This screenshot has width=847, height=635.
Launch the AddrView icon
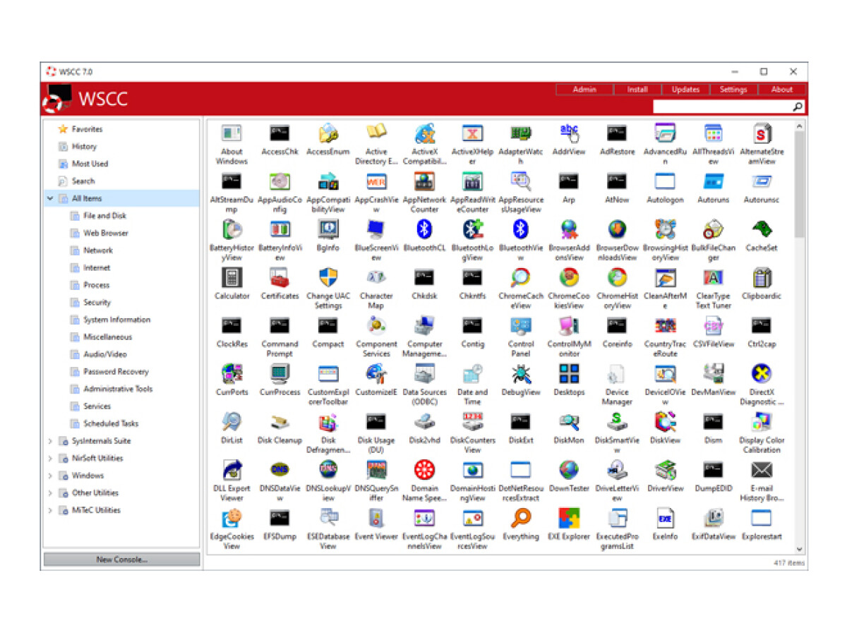569,133
